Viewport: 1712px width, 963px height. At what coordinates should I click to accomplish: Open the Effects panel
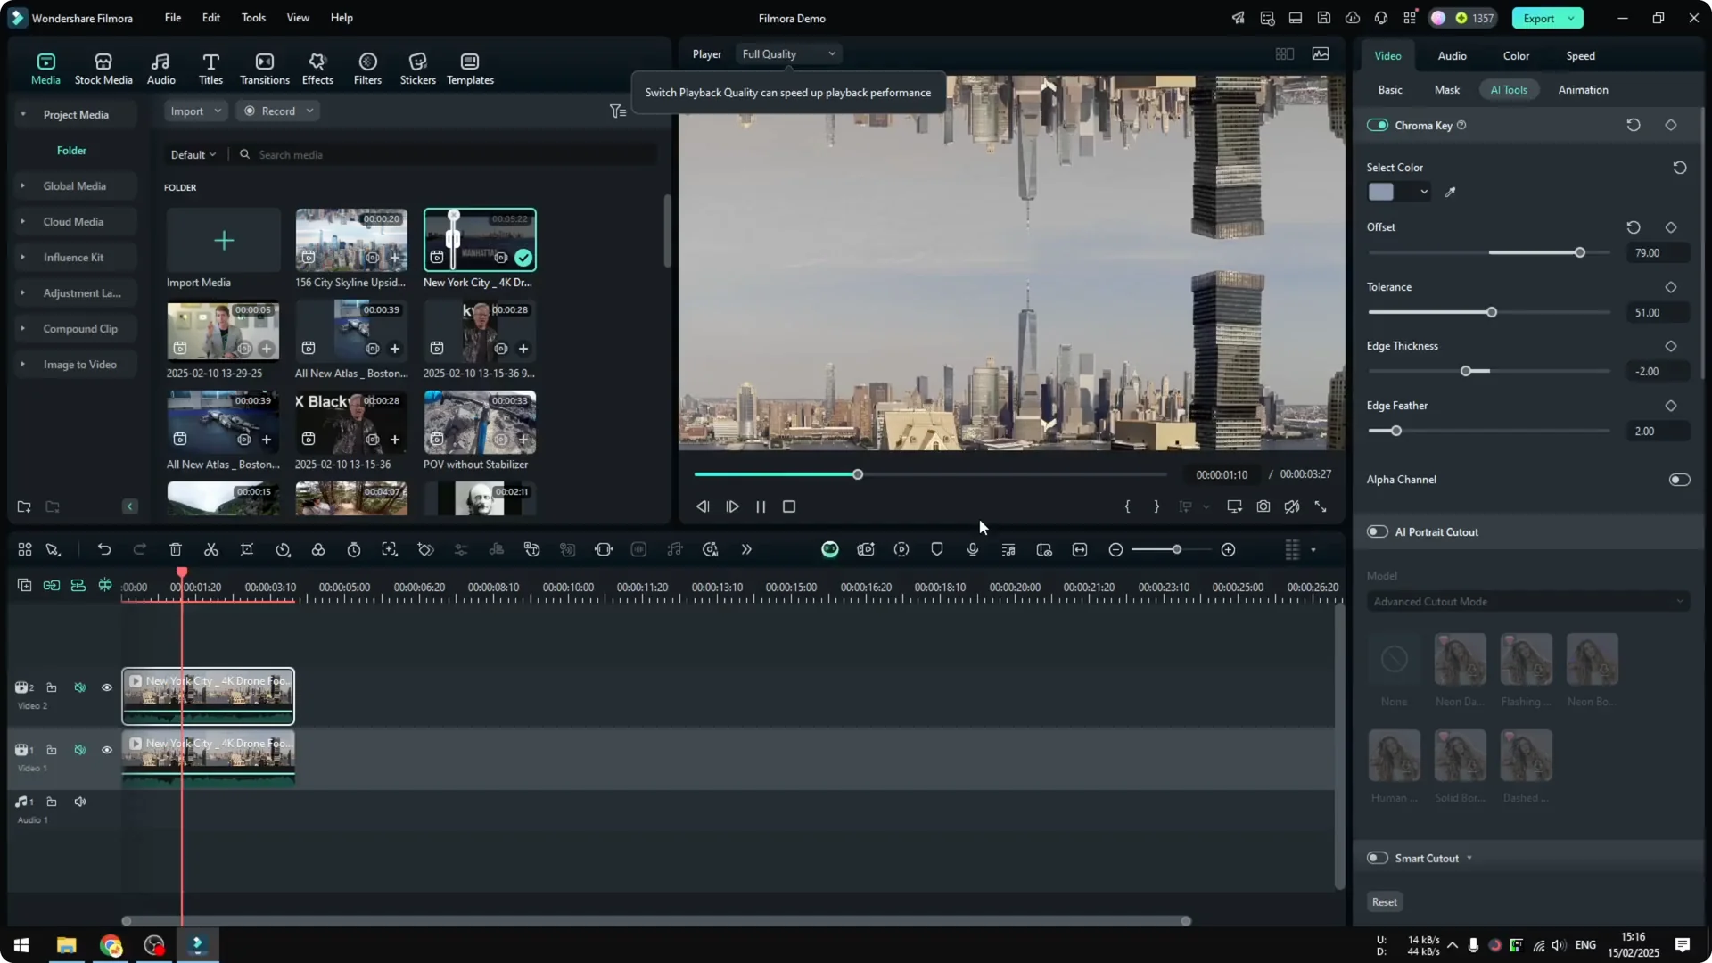pyautogui.click(x=317, y=68)
